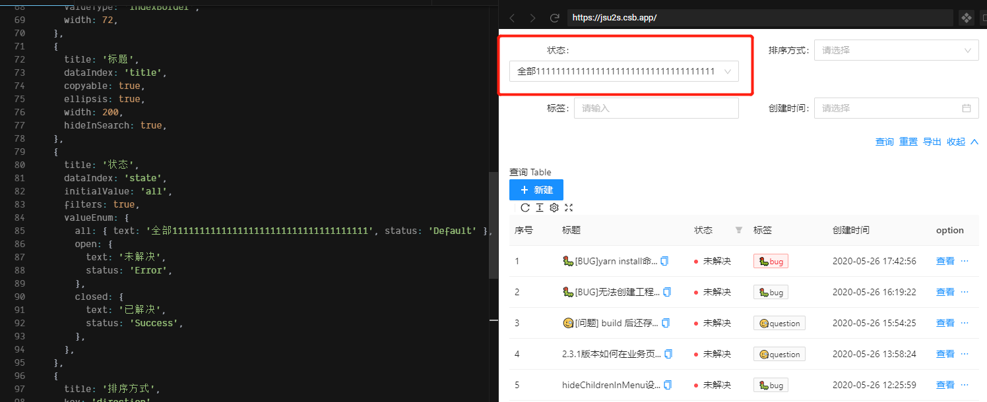The width and height of the screenshot is (987, 402).
Task: Open more actions (···) for row 3
Action: point(965,323)
